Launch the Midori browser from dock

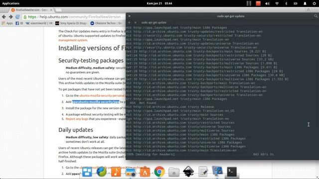102,172
